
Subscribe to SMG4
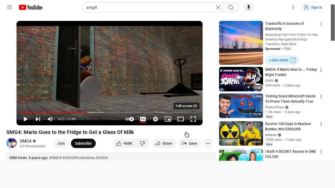tap(83, 143)
